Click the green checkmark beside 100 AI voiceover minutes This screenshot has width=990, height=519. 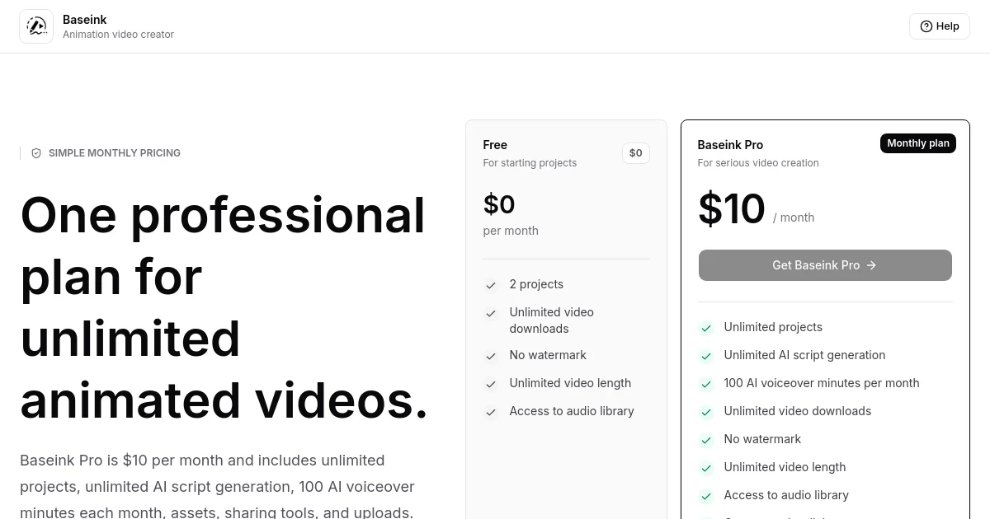[x=706, y=384]
